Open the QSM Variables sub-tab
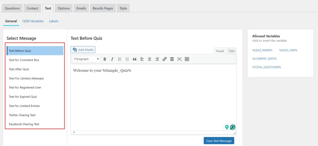The height and width of the screenshot is (146, 318). 33,21
